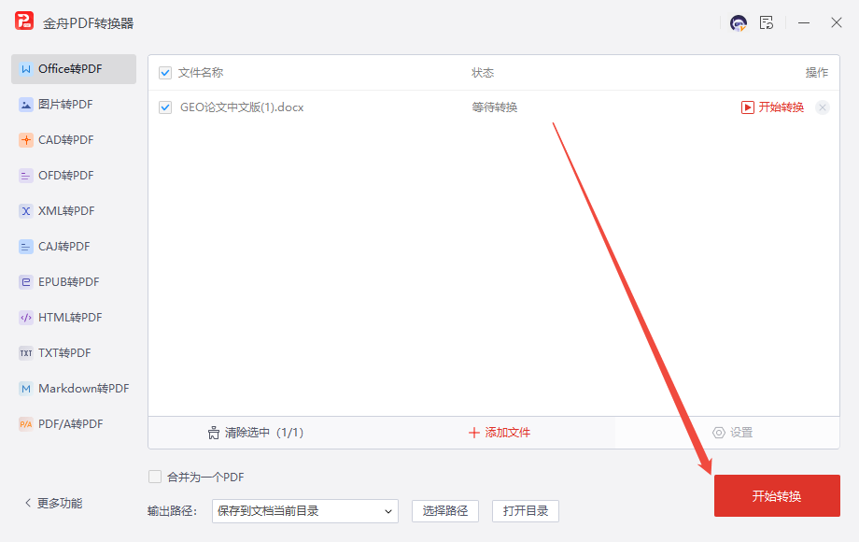This screenshot has width=859, height=542.
Task: Click the red play icon for GEO论文中文版(1).docx
Action: tap(747, 107)
